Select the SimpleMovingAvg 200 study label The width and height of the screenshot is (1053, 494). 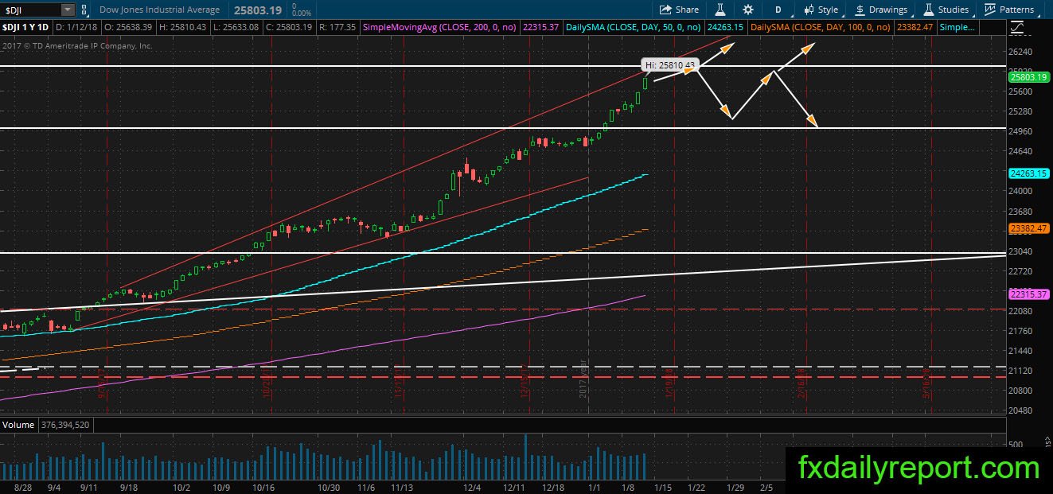pos(439,27)
